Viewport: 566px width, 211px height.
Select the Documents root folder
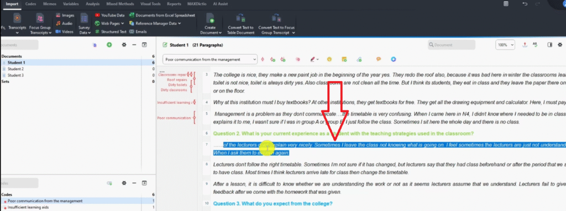click(77, 56)
